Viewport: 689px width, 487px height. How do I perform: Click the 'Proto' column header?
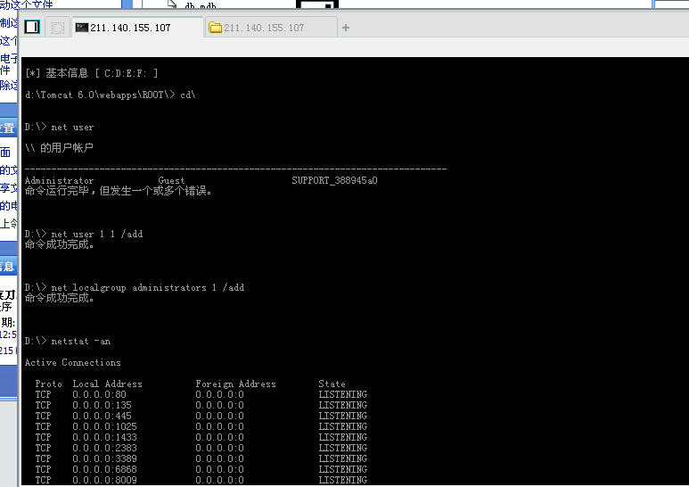(49, 384)
